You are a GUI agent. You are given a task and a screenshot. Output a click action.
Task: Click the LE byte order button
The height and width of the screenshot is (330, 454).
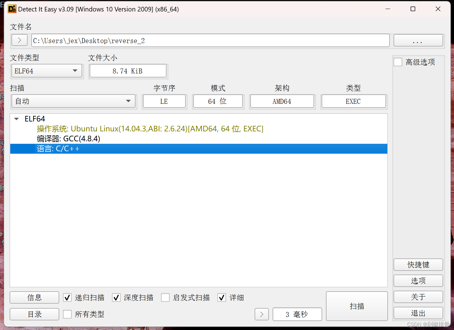164,101
